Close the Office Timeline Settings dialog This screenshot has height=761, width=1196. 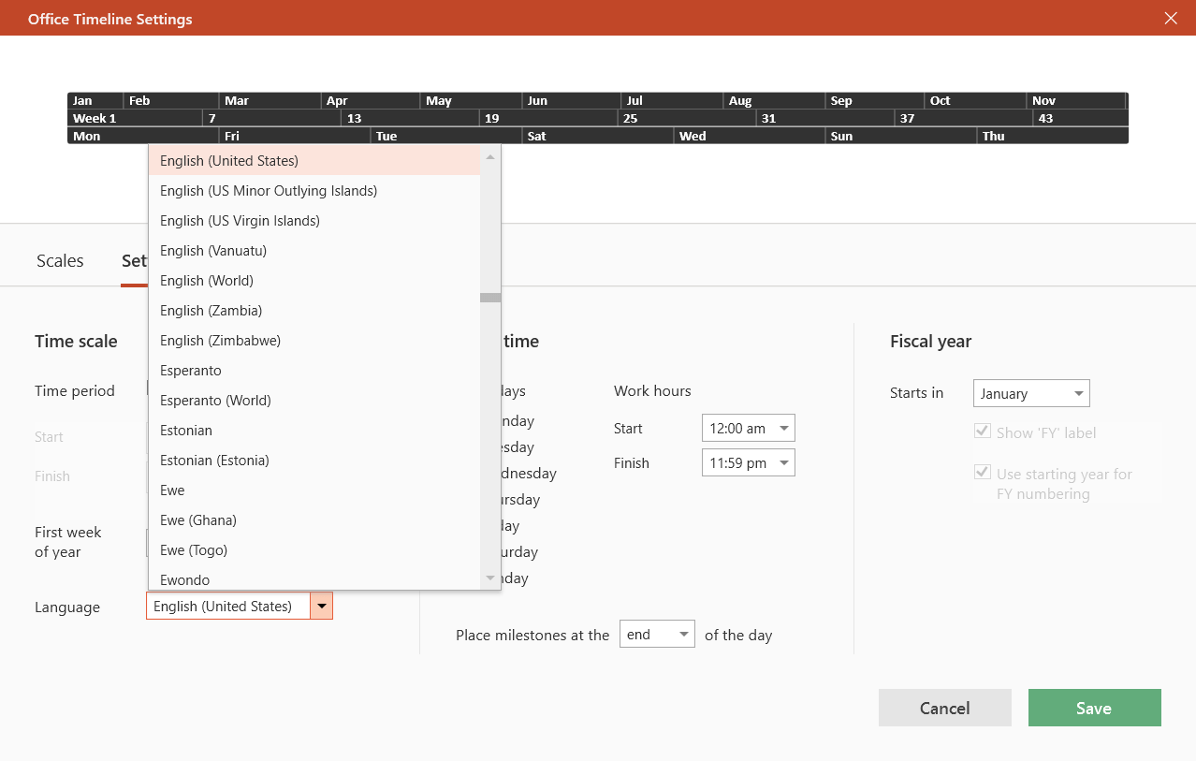[1171, 18]
